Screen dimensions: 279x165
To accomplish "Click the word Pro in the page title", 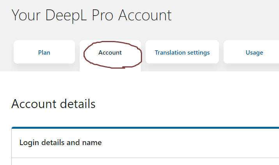I will point(103,16).
